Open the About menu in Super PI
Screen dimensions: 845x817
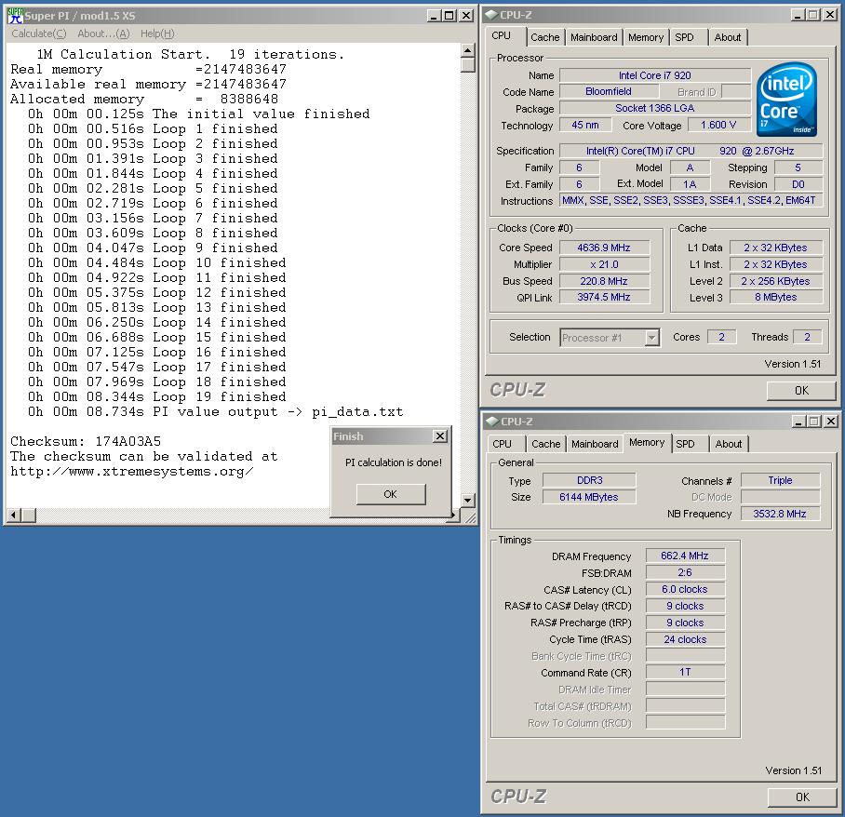(x=103, y=33)
